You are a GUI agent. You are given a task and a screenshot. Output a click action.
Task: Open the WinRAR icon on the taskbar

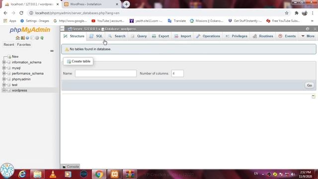point(130,174)
